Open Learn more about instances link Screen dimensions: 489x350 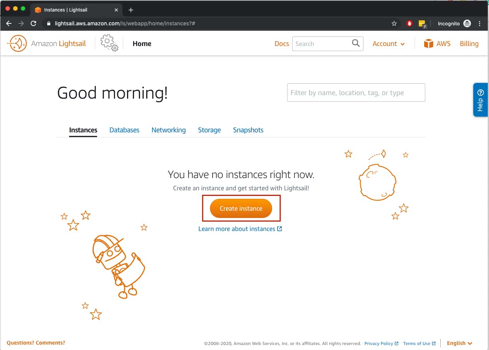coord(240,229)
